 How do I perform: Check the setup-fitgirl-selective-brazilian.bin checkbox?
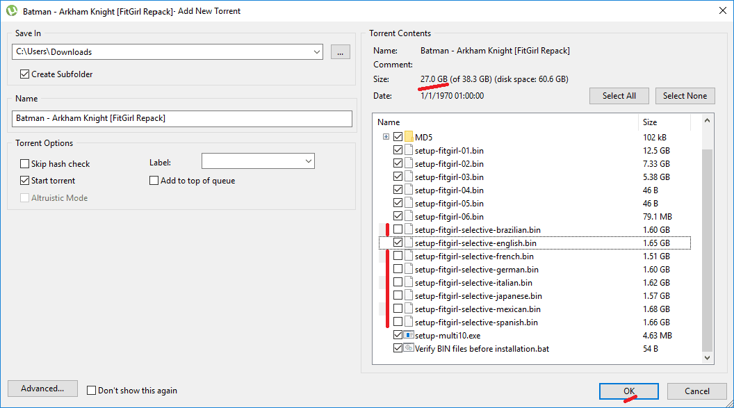tap(398, 229)
